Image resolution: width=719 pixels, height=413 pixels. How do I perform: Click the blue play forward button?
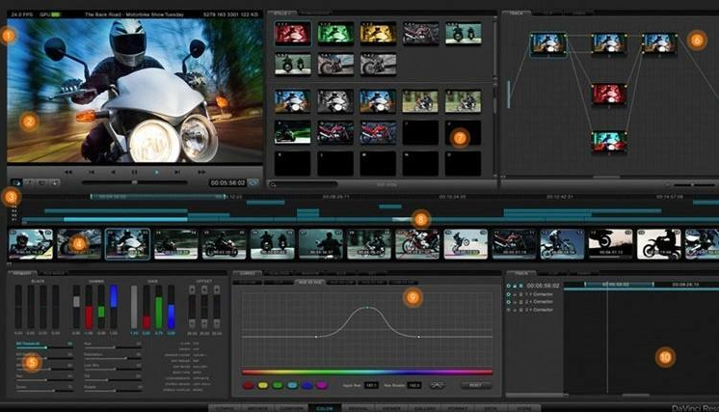pos(156,172)
